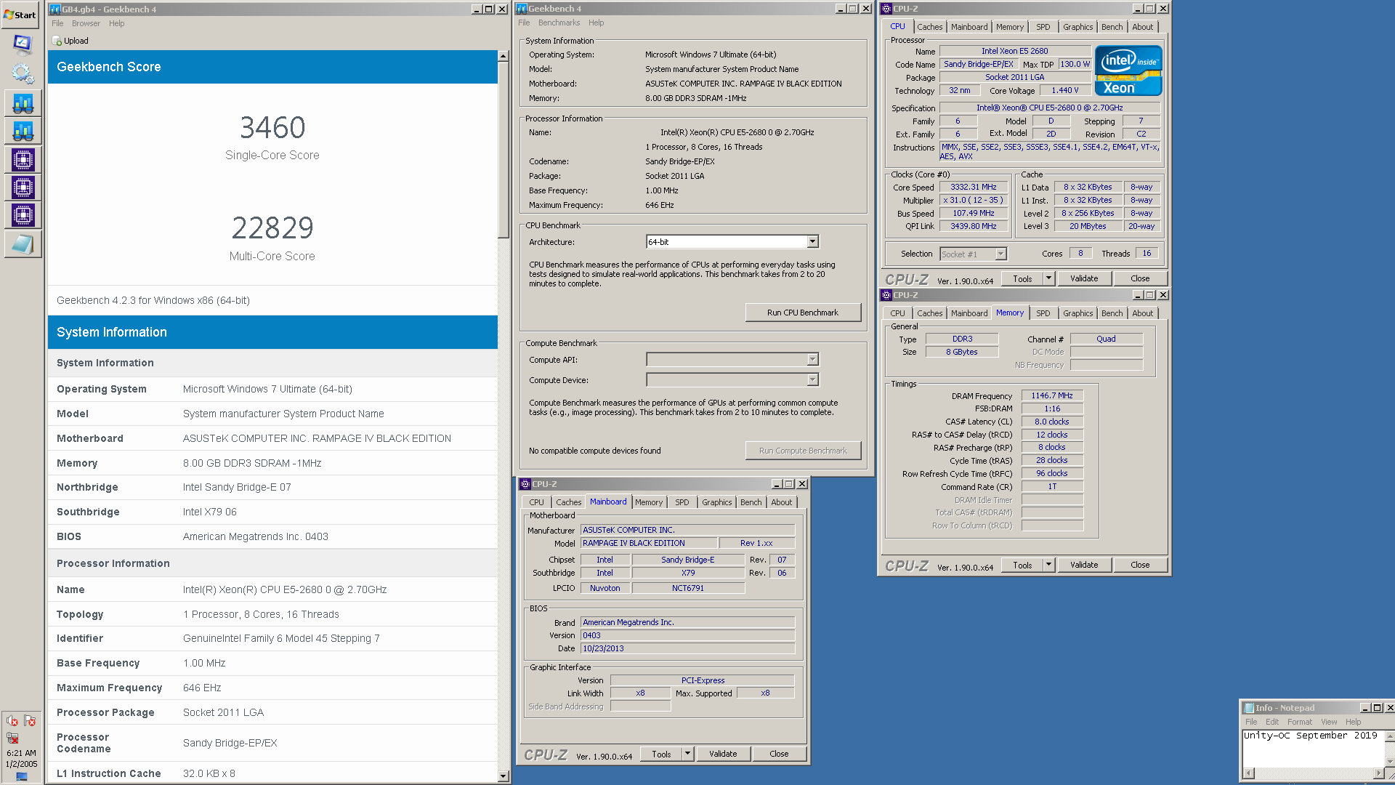Switch to the topmost Geekbench taskbar button
Image resolution: width=1395 pixels, height=785 pixels.
pos(23,104)
